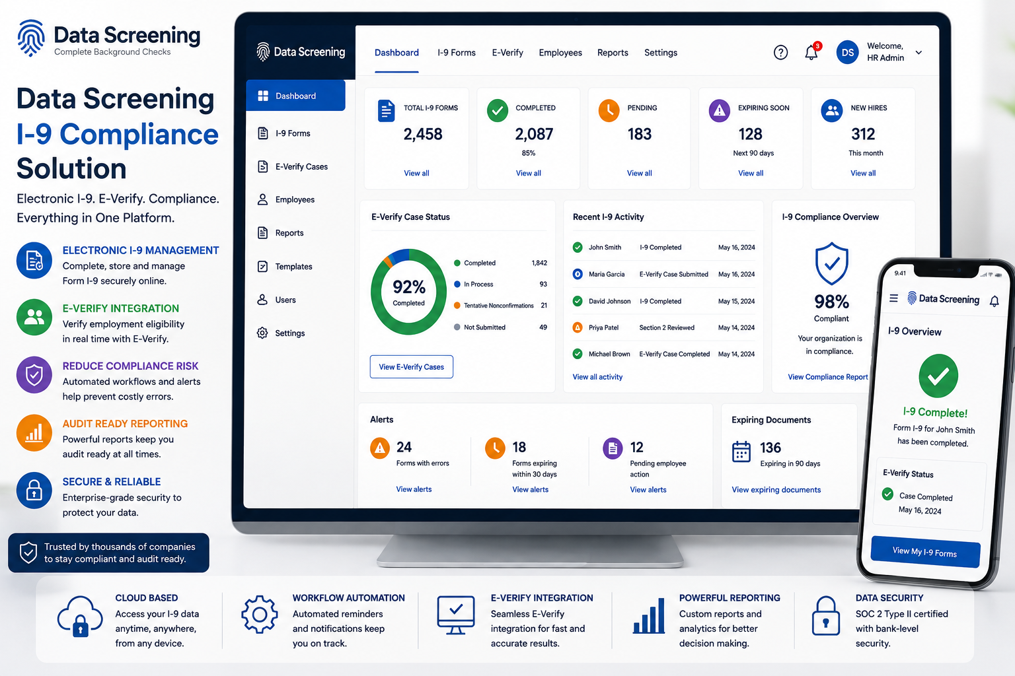Click the I-9 Forms sidebar icon
This screenshot has width=1015, height=676.
click(x=262, y=133)
